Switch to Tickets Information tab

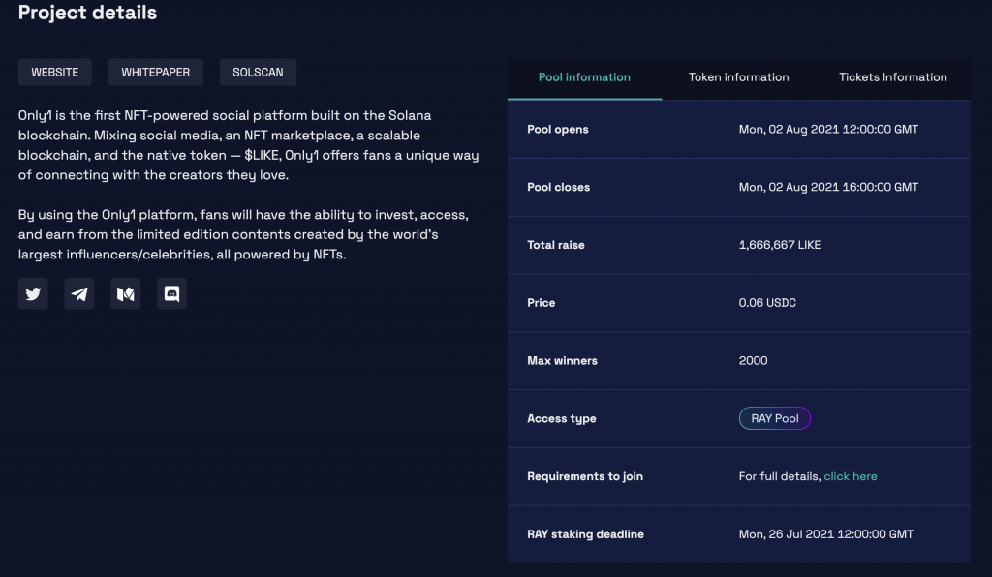point(892,77)
